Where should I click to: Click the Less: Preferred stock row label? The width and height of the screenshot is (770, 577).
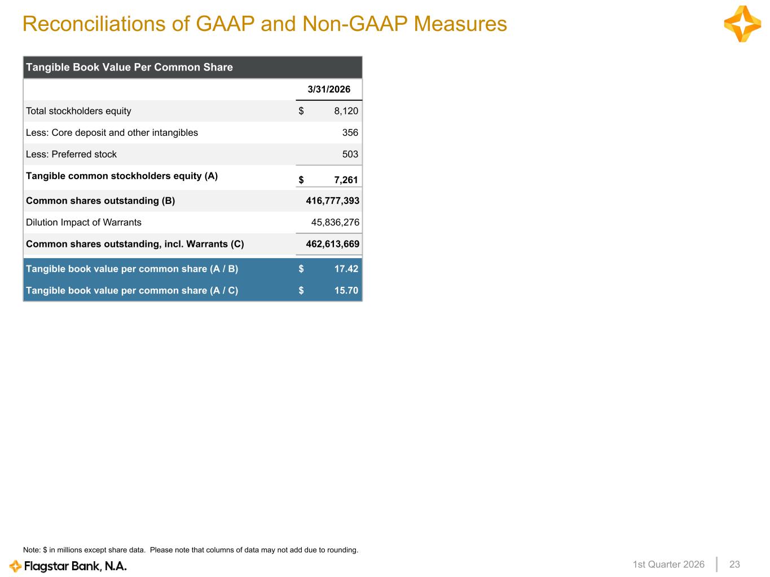(71, 154)
